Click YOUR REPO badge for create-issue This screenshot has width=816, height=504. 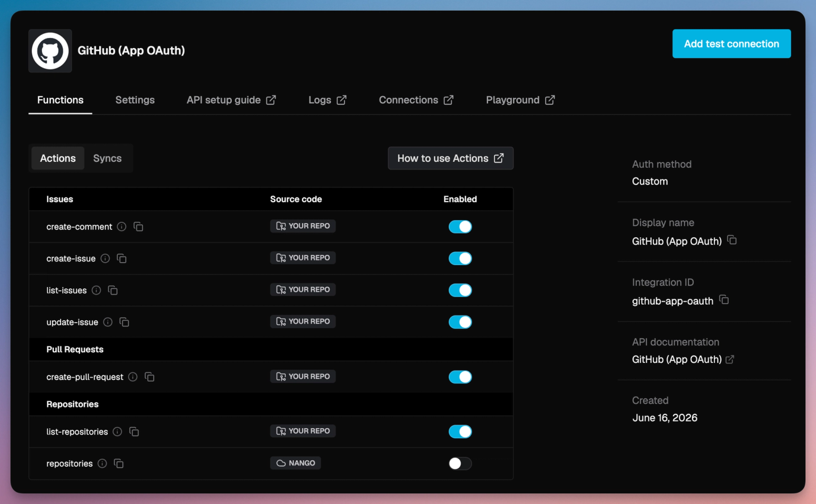coord(303,258)
